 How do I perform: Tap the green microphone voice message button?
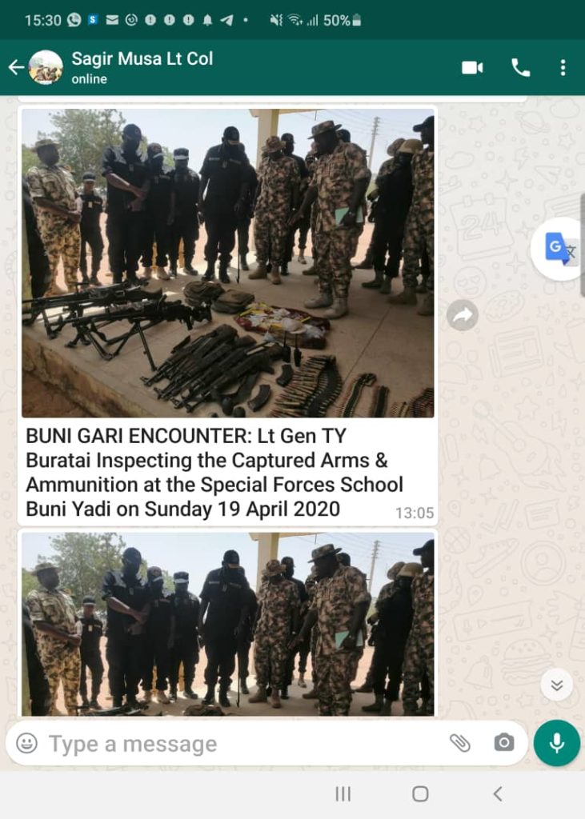point(557,743)
